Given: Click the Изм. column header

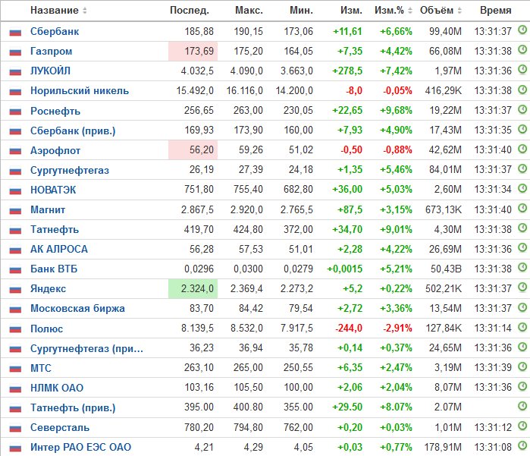Looking at the screenshot, I should click(x=351, y=11).
